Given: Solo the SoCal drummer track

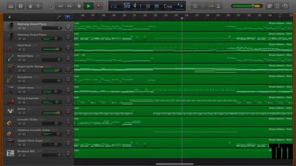Looking at the screenshot, I should [24, 113].
